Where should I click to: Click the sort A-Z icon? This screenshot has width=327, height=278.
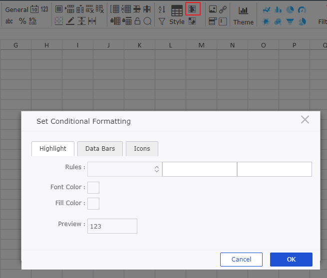tap(162, 9)
